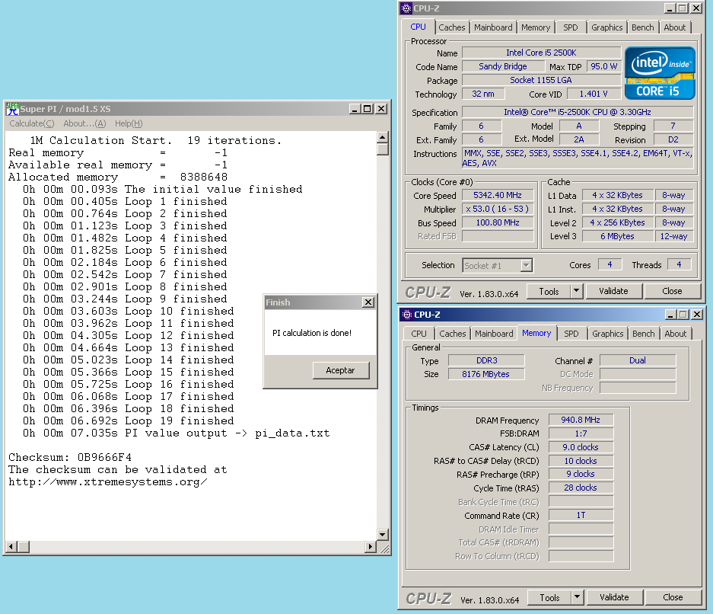Open the Help menu in Super PI
713x614 pixels.
coord(129,123)
